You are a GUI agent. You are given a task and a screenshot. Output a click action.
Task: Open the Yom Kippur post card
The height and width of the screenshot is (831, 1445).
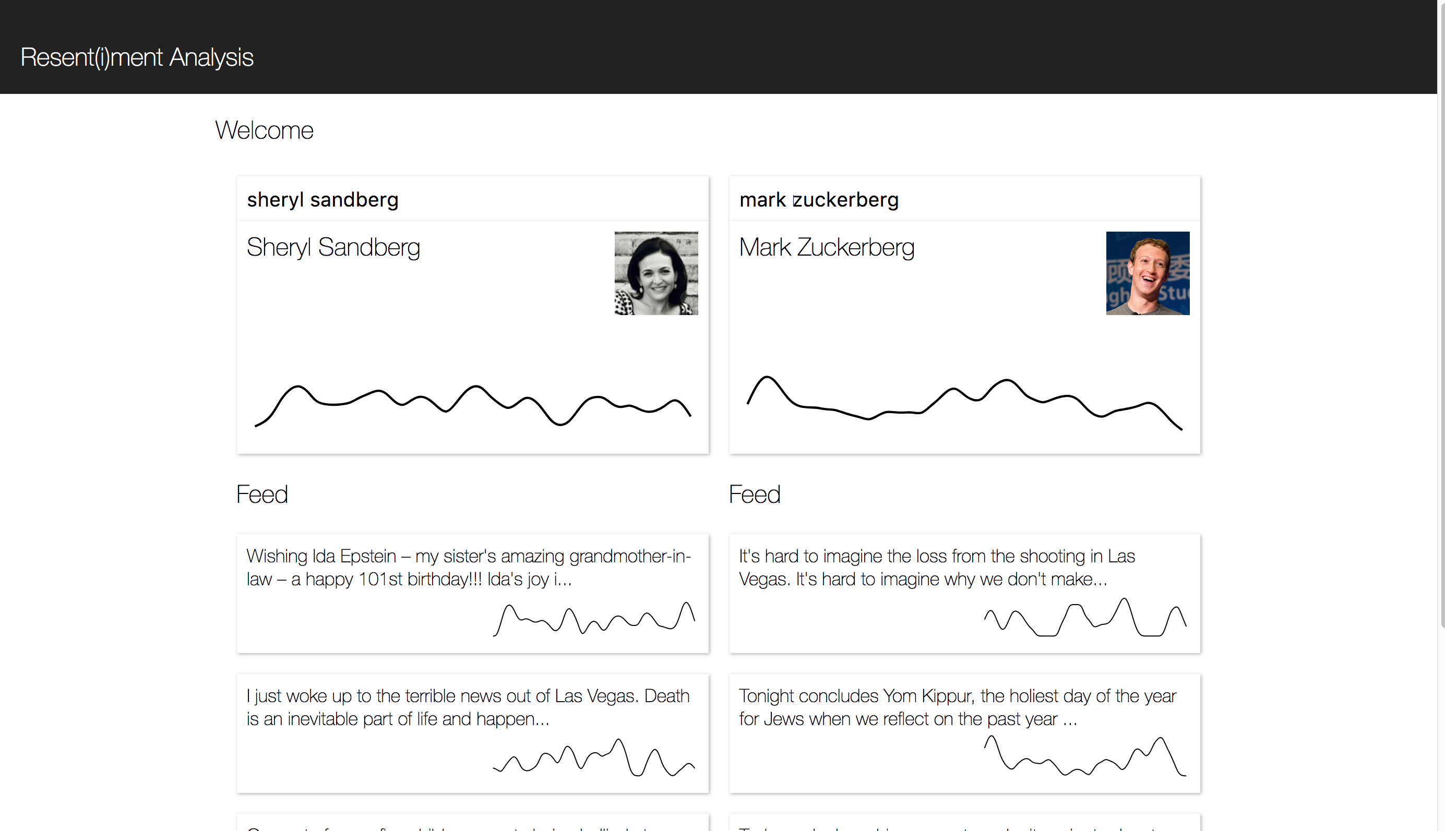click(x=964, y=733)
